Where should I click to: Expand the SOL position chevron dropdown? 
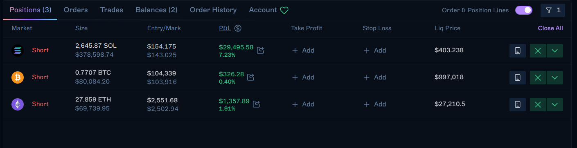[554, 51]
